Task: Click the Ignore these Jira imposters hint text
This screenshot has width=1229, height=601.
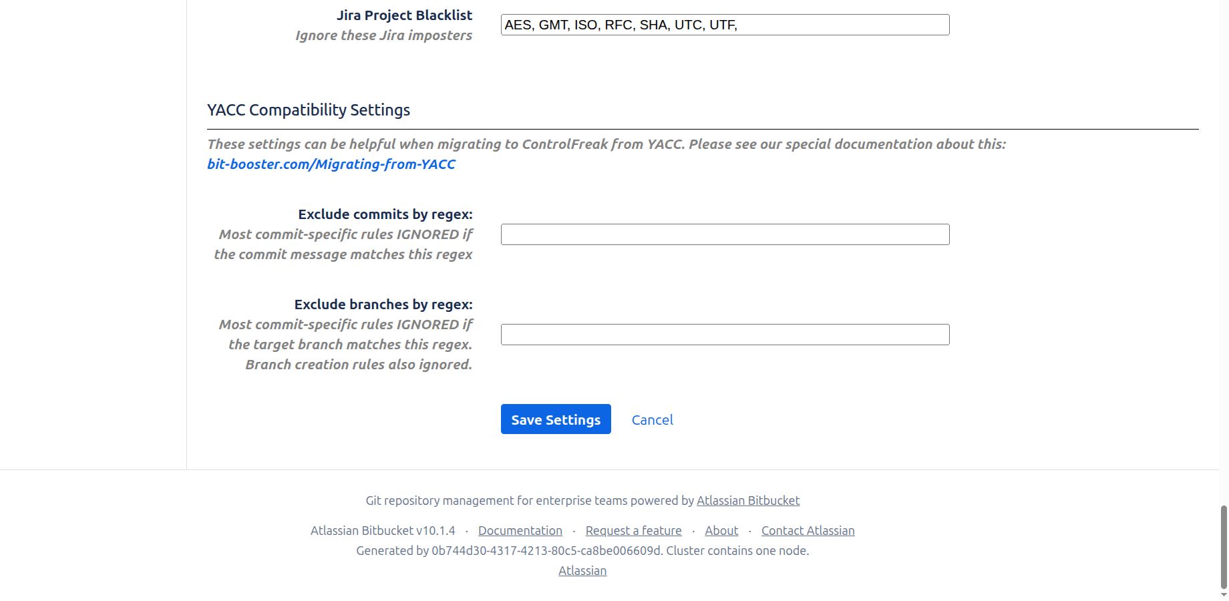Action: coord(384,35)
